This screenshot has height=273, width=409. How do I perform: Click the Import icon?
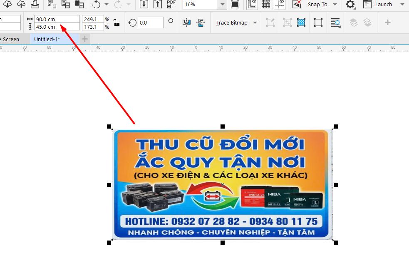click(144, 4)
